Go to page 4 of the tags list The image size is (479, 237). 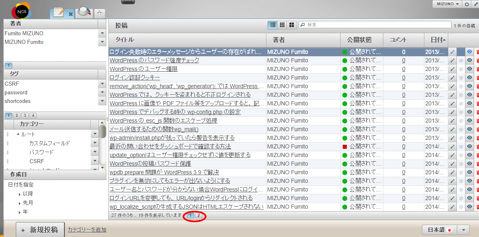(33, 116)
